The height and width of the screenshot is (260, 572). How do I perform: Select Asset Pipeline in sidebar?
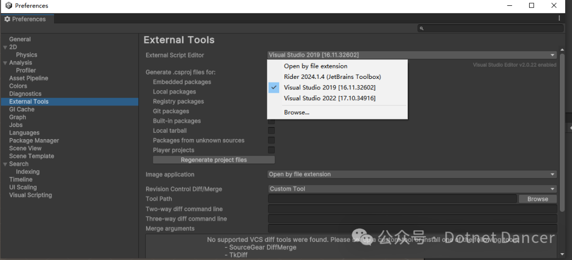pos(29,78)
